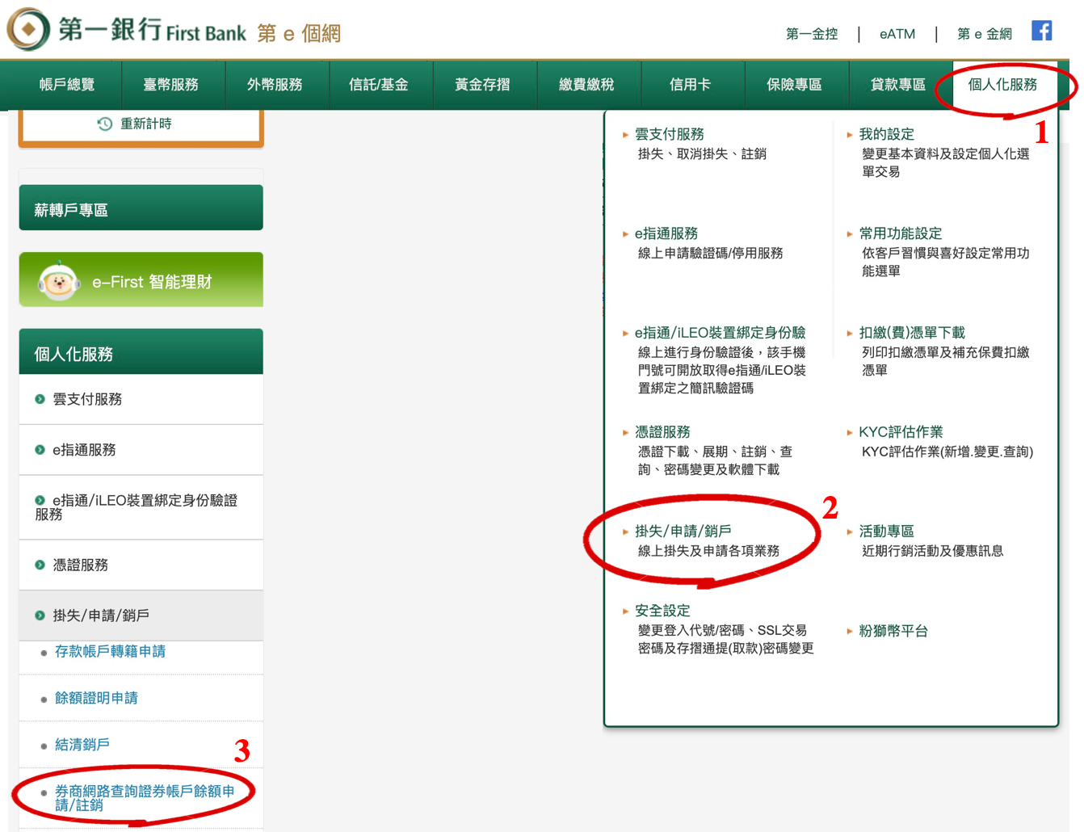Click 券商網路查詢證券帳戶餘額申請/註銷 link
The width and height of the screenshot is (1084, 832).
pos(144,798)
